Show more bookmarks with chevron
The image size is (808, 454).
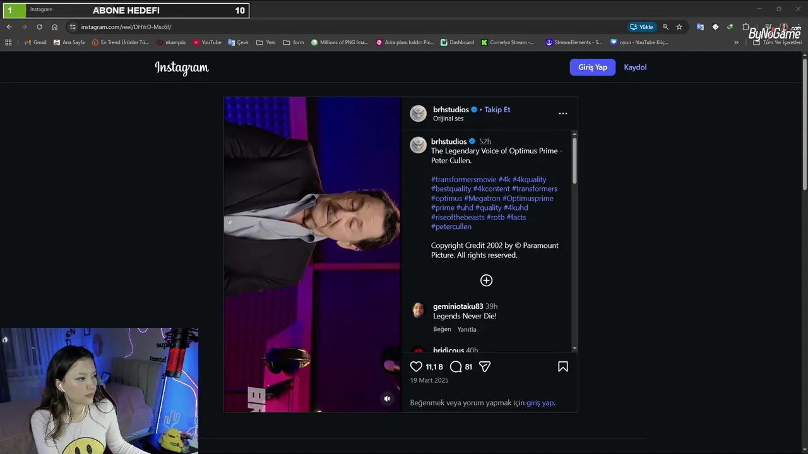[736, 42]
